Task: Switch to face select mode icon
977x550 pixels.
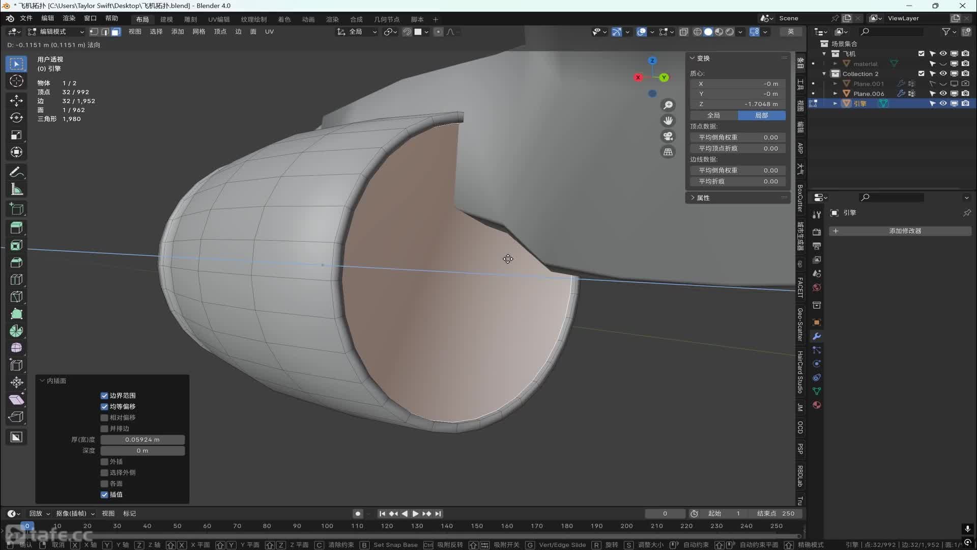Action: click(116, 32)
